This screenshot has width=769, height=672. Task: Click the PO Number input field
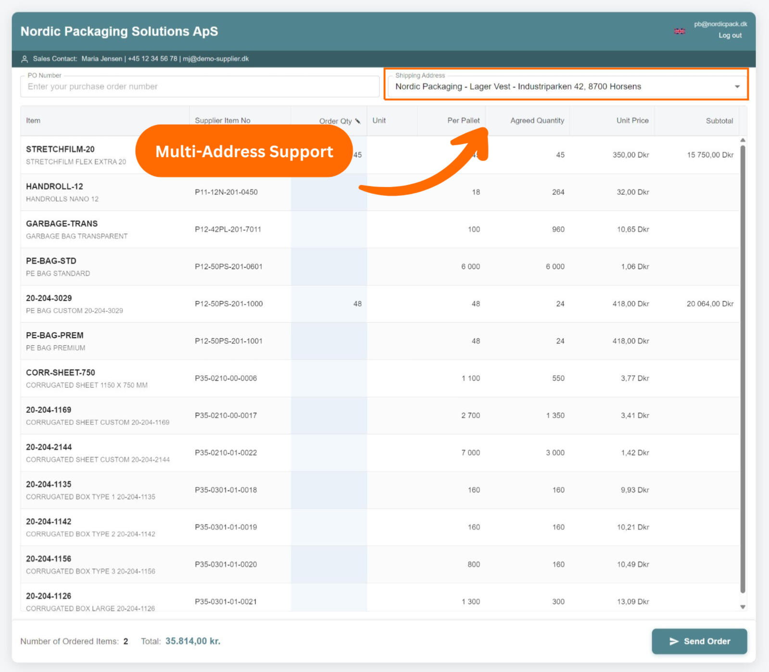(200, 87)
